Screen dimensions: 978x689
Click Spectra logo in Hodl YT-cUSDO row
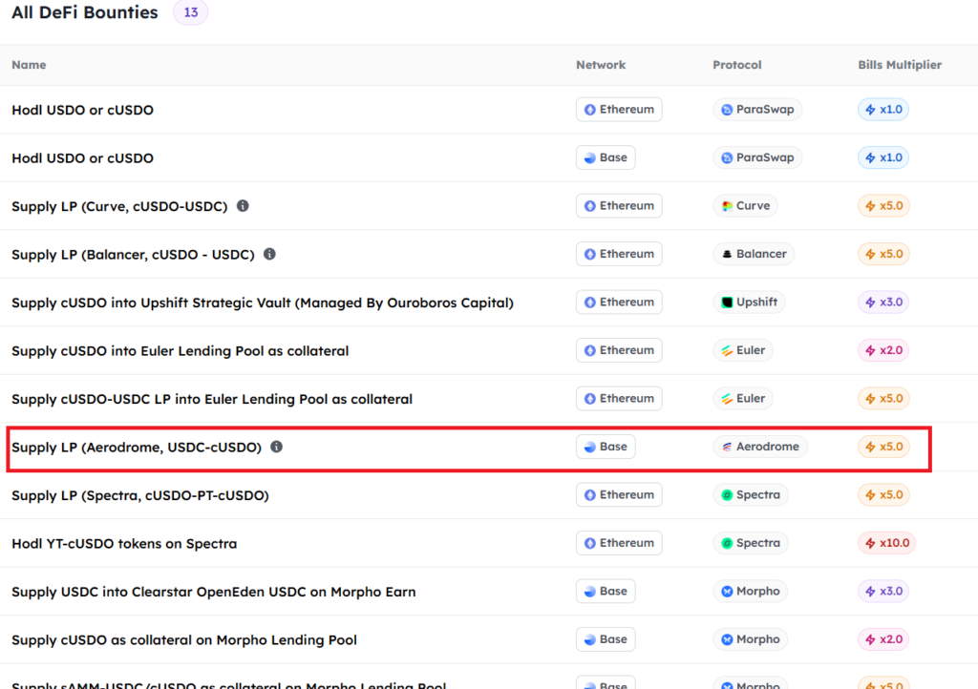(x=727, y=543)
